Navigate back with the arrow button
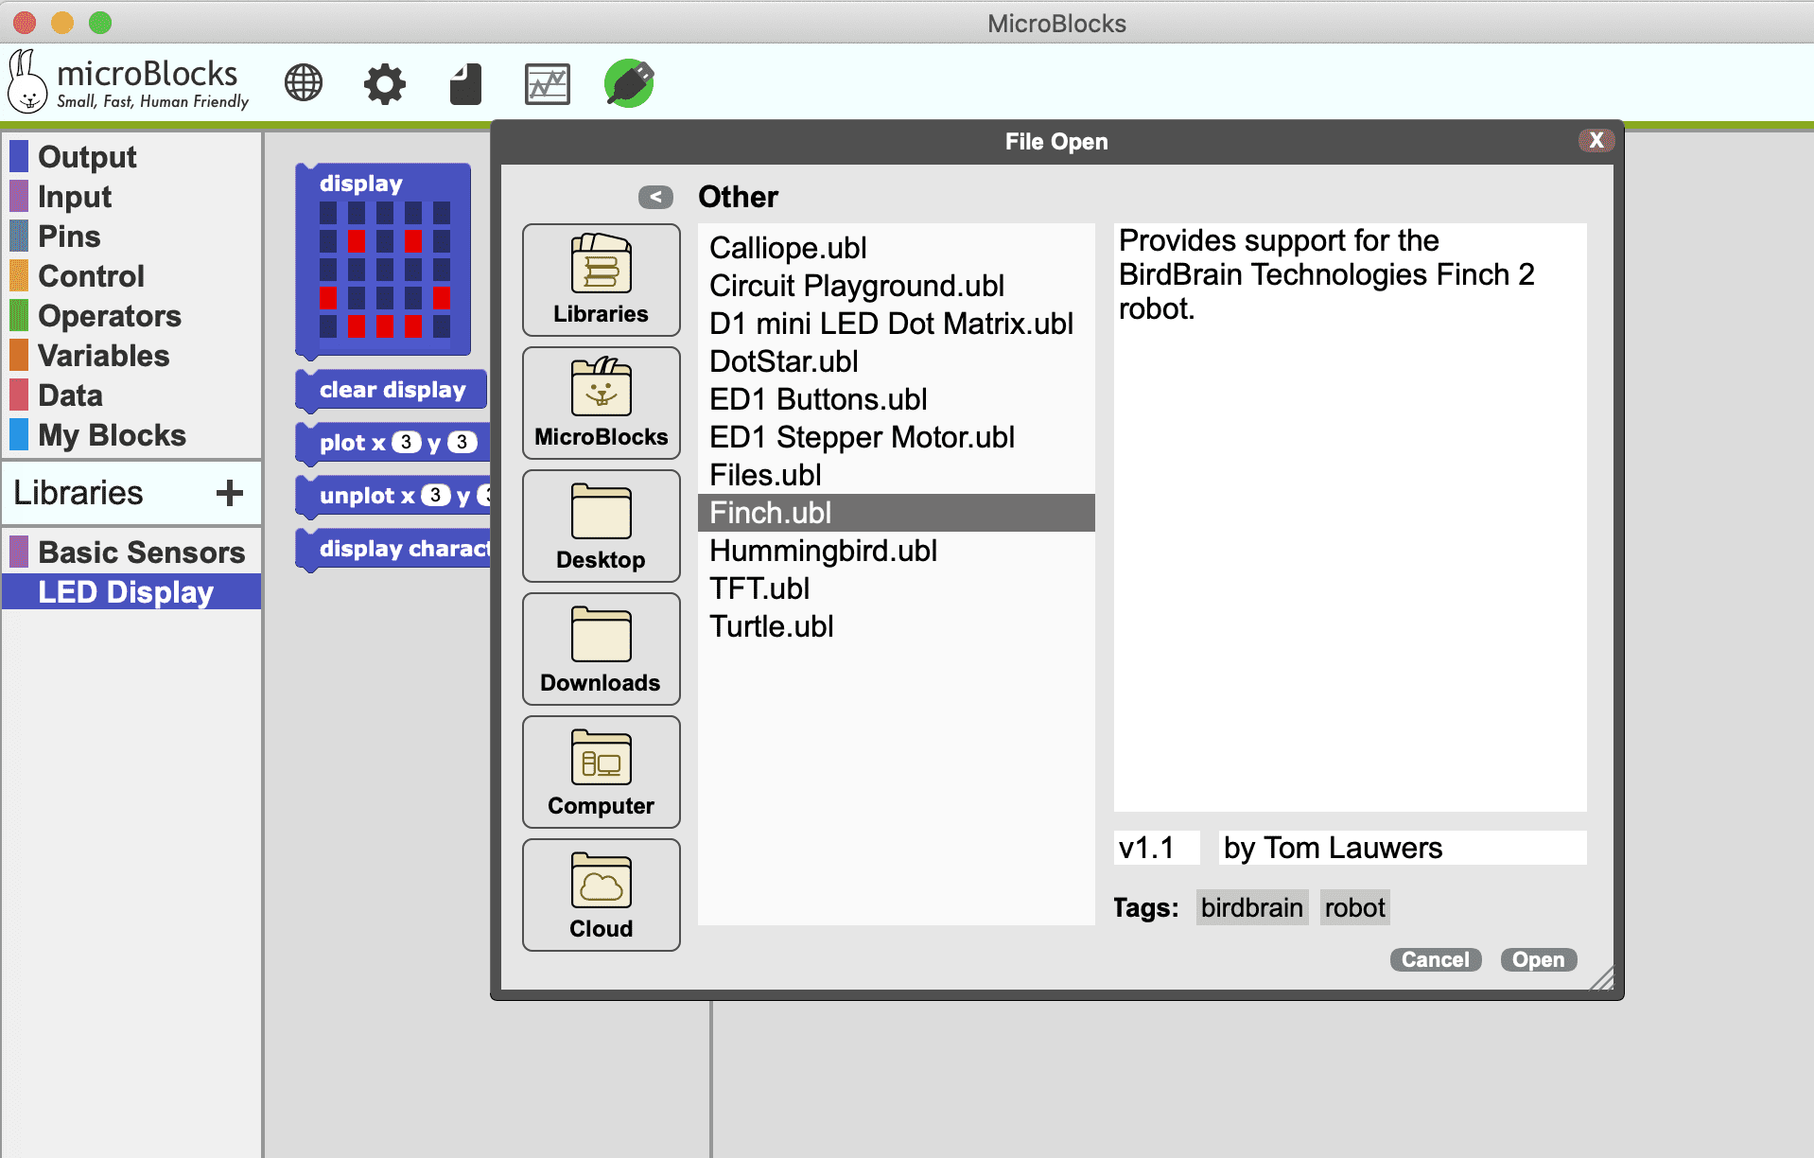Image resolution: width=1814 pixels, height=1158 pixels. point(655,197)
